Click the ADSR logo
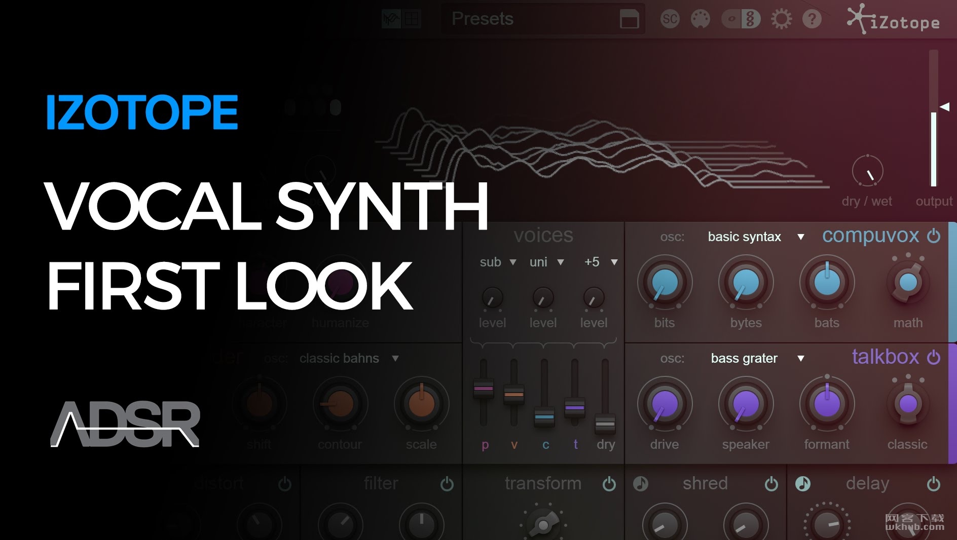 click(x=125, y=424)
